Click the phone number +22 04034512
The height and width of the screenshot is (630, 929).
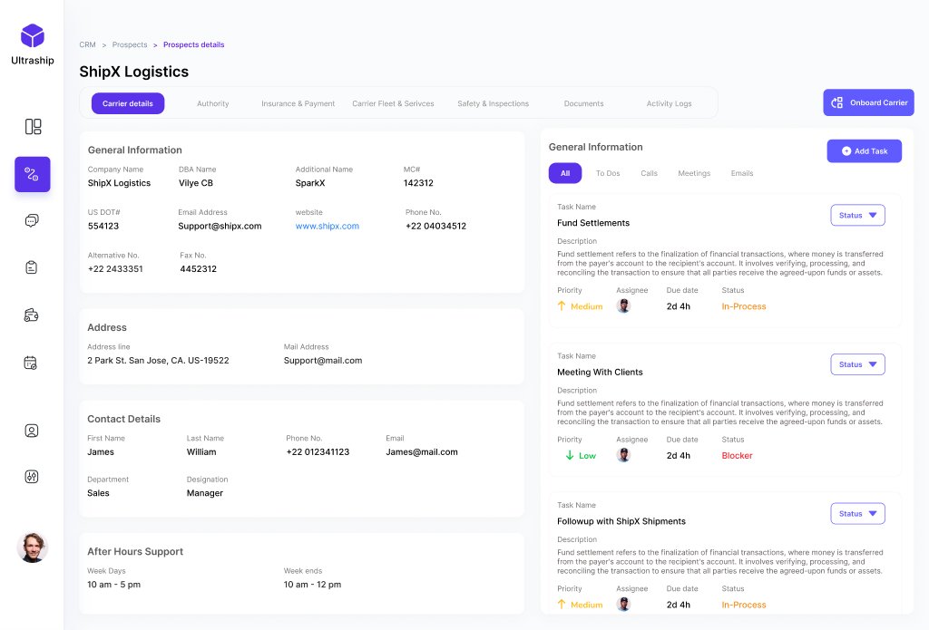coord(436,227)
